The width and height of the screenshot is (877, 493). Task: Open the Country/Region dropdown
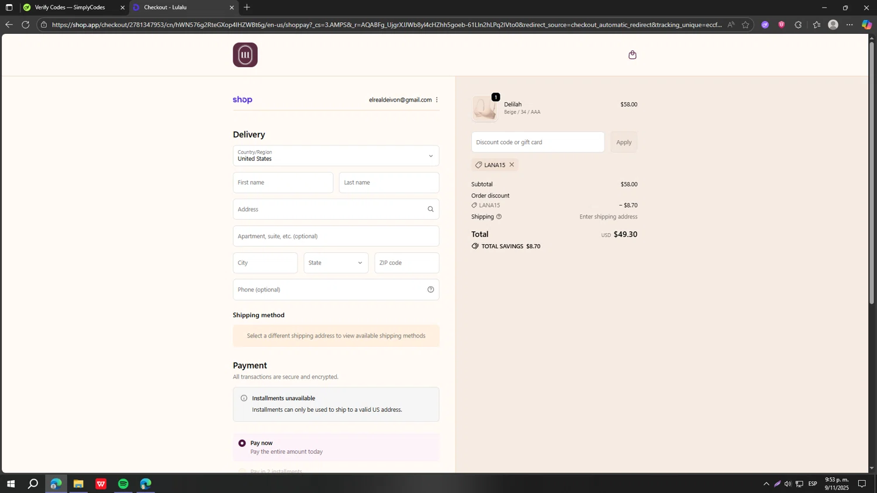(336, 156)
